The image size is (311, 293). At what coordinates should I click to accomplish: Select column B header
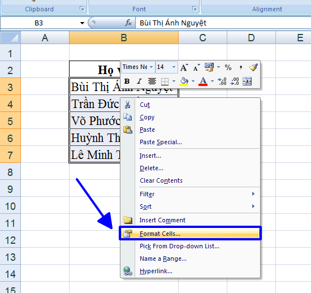[124, 38]
